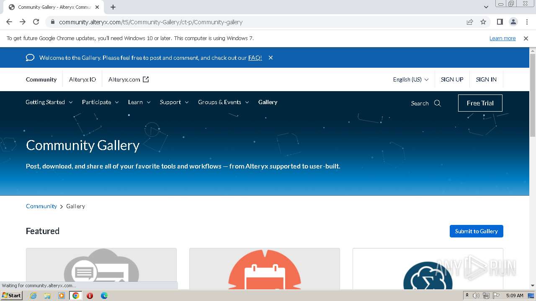Select the Gallery navigation item
536x301 pixels.
click(x=268, y=102)
